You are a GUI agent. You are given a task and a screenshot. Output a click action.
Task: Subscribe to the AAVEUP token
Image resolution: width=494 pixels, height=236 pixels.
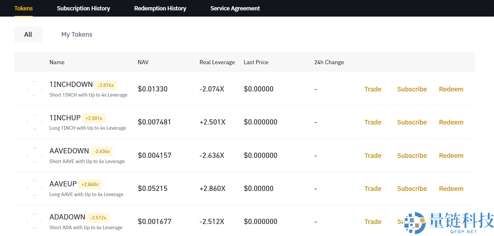pos(412,189)
